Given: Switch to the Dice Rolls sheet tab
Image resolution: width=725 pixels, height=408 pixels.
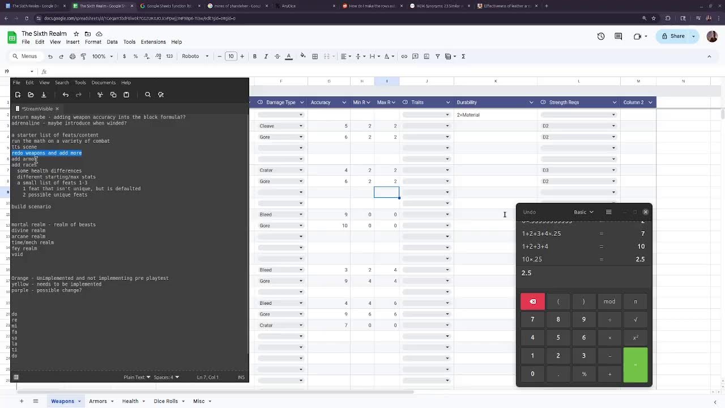Looking at the screenshot, I should (x=165, y=401).
